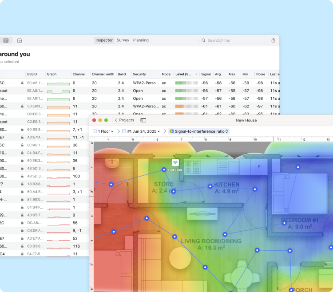Click the STORE room label on the floor plan
The height and width of the screenshot is (292, 333).
[163, 184]
